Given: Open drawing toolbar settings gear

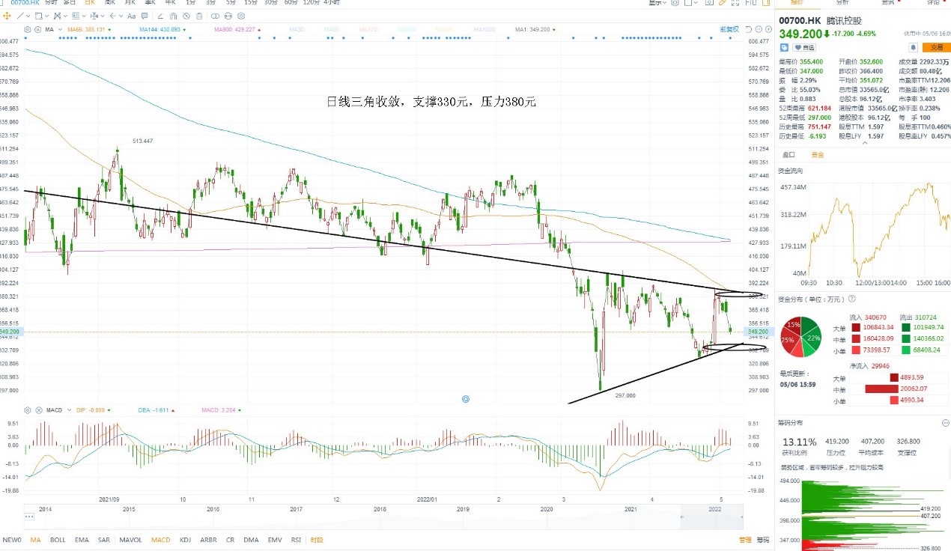Looking at the screenshot, I should [x=240, y=16].
